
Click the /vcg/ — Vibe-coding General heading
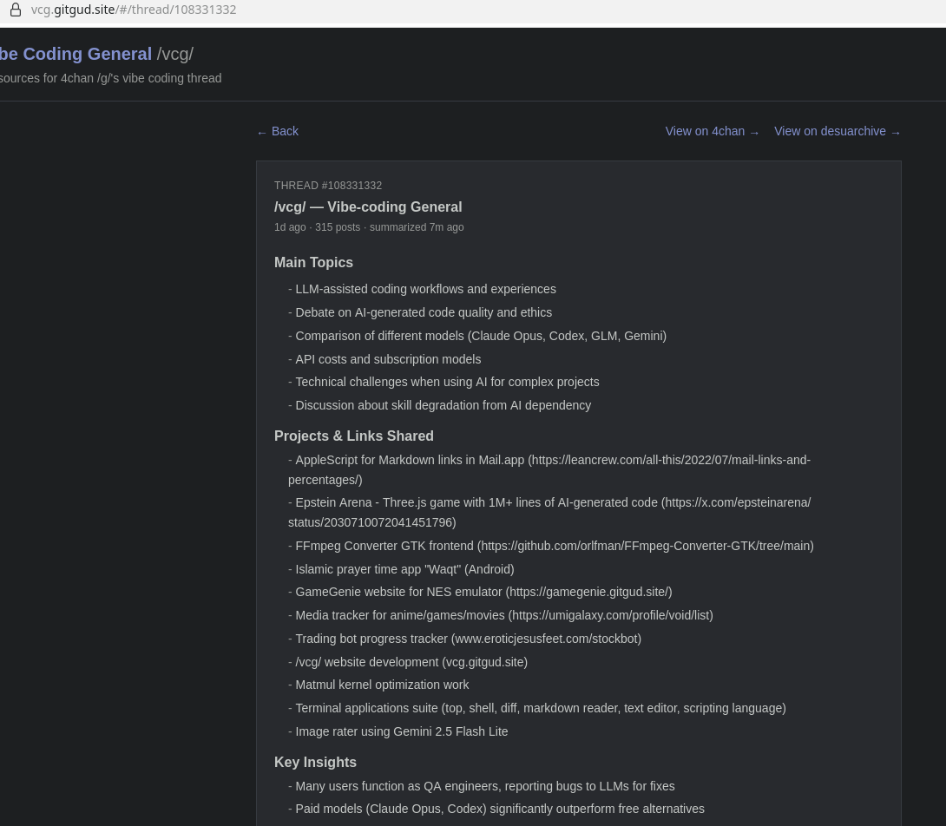[x=368, y=207]
